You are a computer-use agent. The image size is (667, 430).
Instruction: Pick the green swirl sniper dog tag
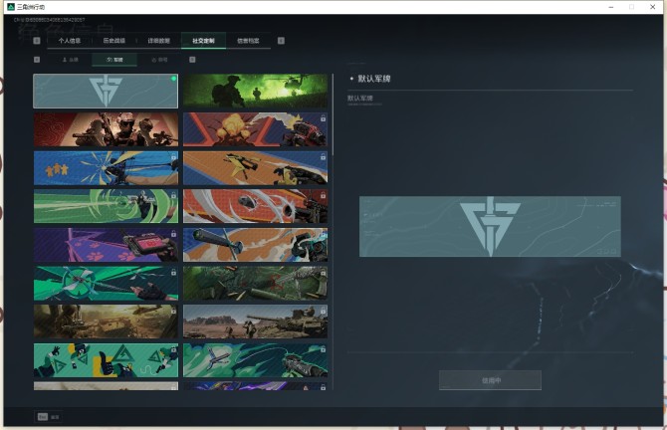pos(106,206)
